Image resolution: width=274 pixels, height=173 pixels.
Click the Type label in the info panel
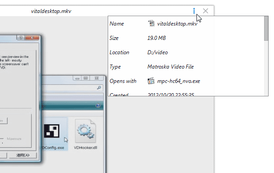tap(115, 67)
